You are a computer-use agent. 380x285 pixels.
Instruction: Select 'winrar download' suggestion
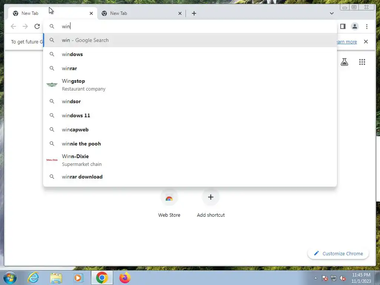tap(190, 176)
